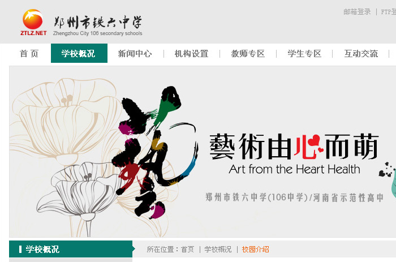Open the 新闻中心 menu item
The width and height of the screenshot is (396, 262).
coord(135,53)
